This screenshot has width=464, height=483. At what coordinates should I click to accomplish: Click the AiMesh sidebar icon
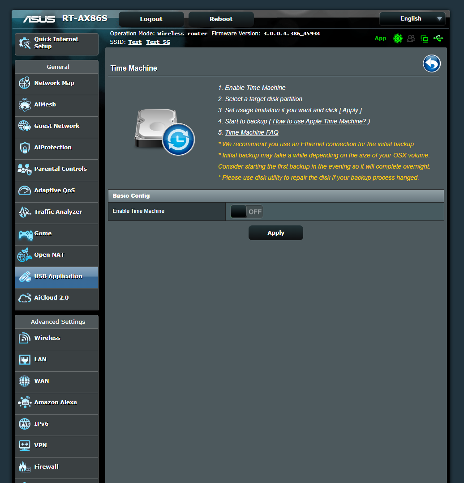click(x=24, y=104)
